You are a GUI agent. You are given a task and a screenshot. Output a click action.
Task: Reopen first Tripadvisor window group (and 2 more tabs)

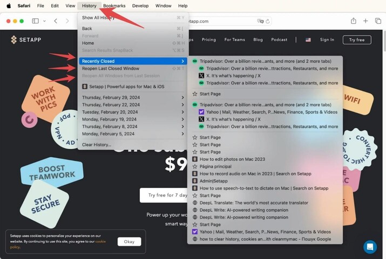265,61
